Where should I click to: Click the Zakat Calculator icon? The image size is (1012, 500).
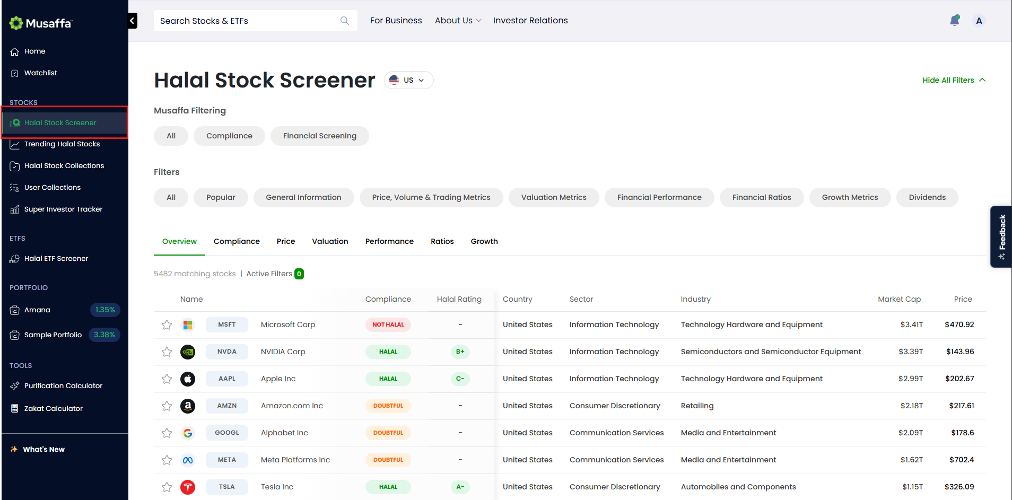tap(15, 409)
